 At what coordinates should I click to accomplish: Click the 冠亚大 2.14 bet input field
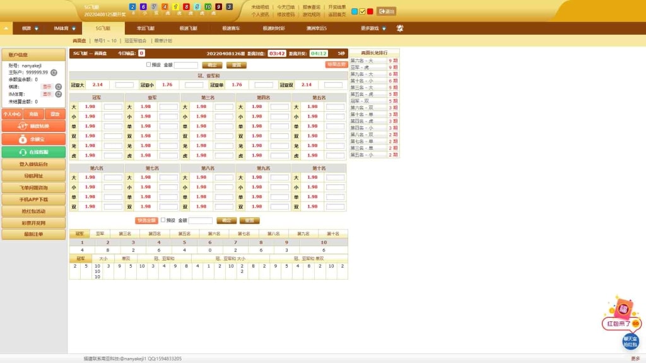[x=124, y=85]
